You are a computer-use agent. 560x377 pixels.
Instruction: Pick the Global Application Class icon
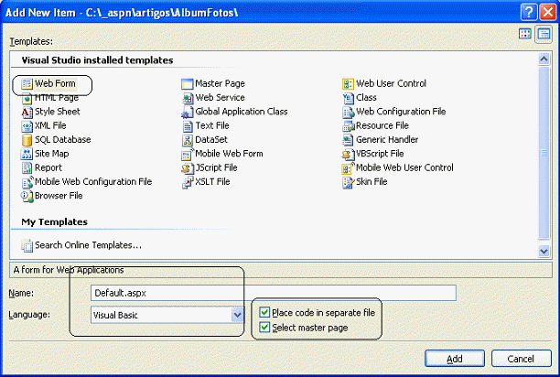pyautogui.click(x=188, y=113)
